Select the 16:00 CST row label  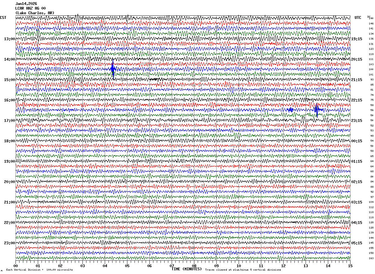click(10, 100)
